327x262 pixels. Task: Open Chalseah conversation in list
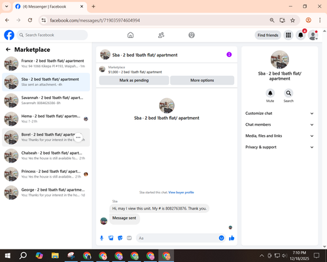46,156
